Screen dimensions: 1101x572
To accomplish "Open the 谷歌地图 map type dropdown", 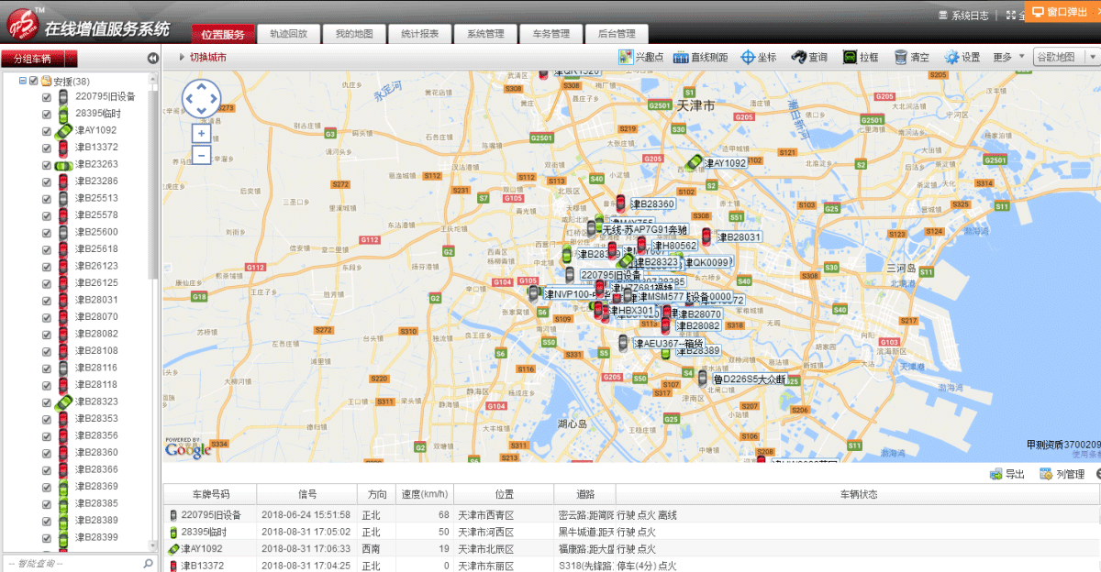I will point(1064,57).
